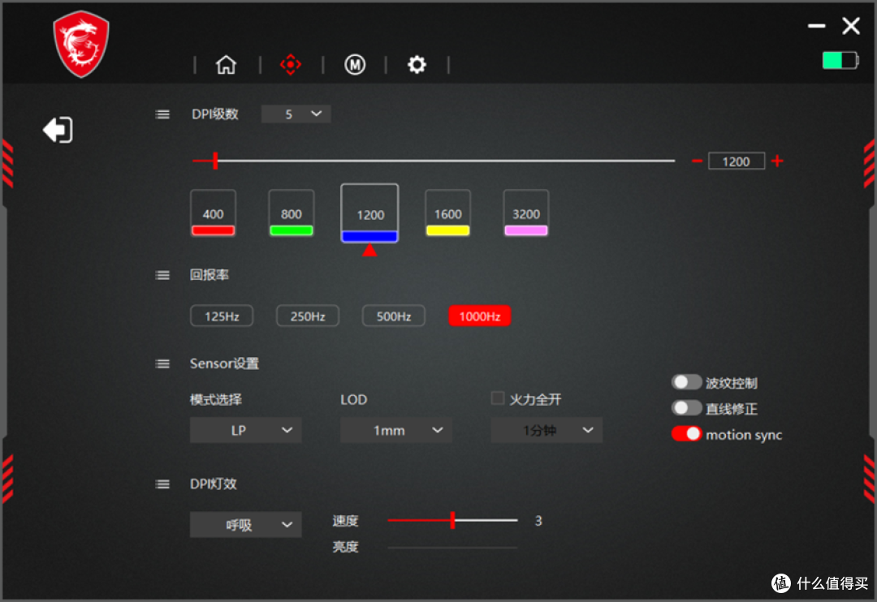Click the blue color bar under 1200
The width and height of the screenshot is (877, 602).
click(369, 236)
